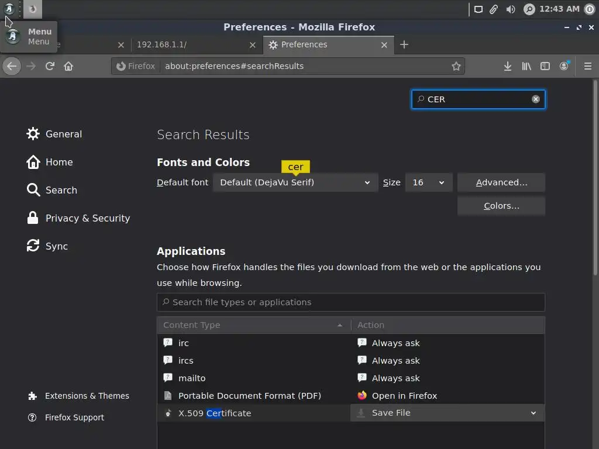
Task: Open the Colors dialog button
Action: (x=501, y=206)
